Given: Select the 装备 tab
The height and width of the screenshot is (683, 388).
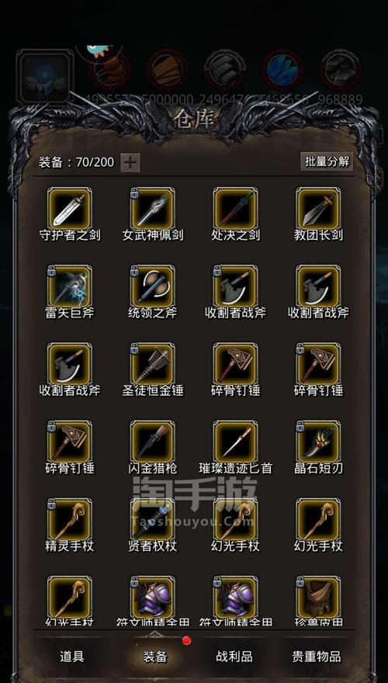Looking at the screenshot, I should pos(154,657).
